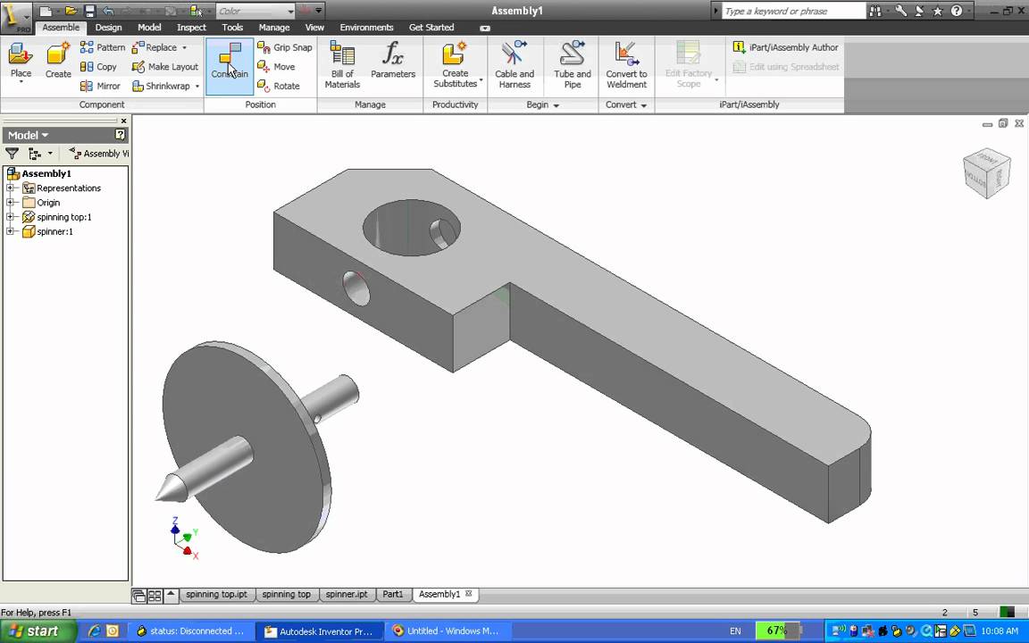Viewport: 1029px width, 643px height.
Task: Select the Mirror component tool
Action: coord(100,86)
